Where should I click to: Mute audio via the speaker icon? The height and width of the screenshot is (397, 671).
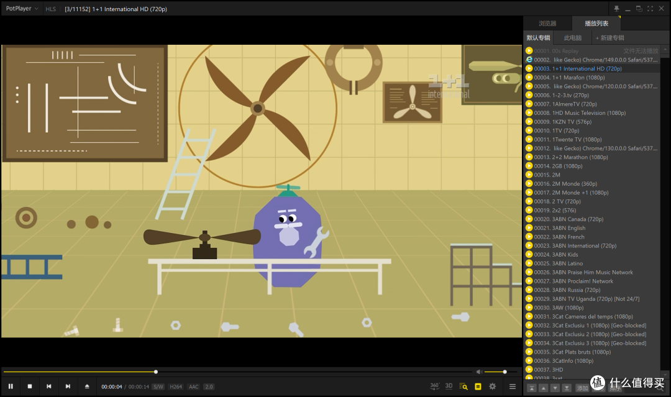pos(479,372)
